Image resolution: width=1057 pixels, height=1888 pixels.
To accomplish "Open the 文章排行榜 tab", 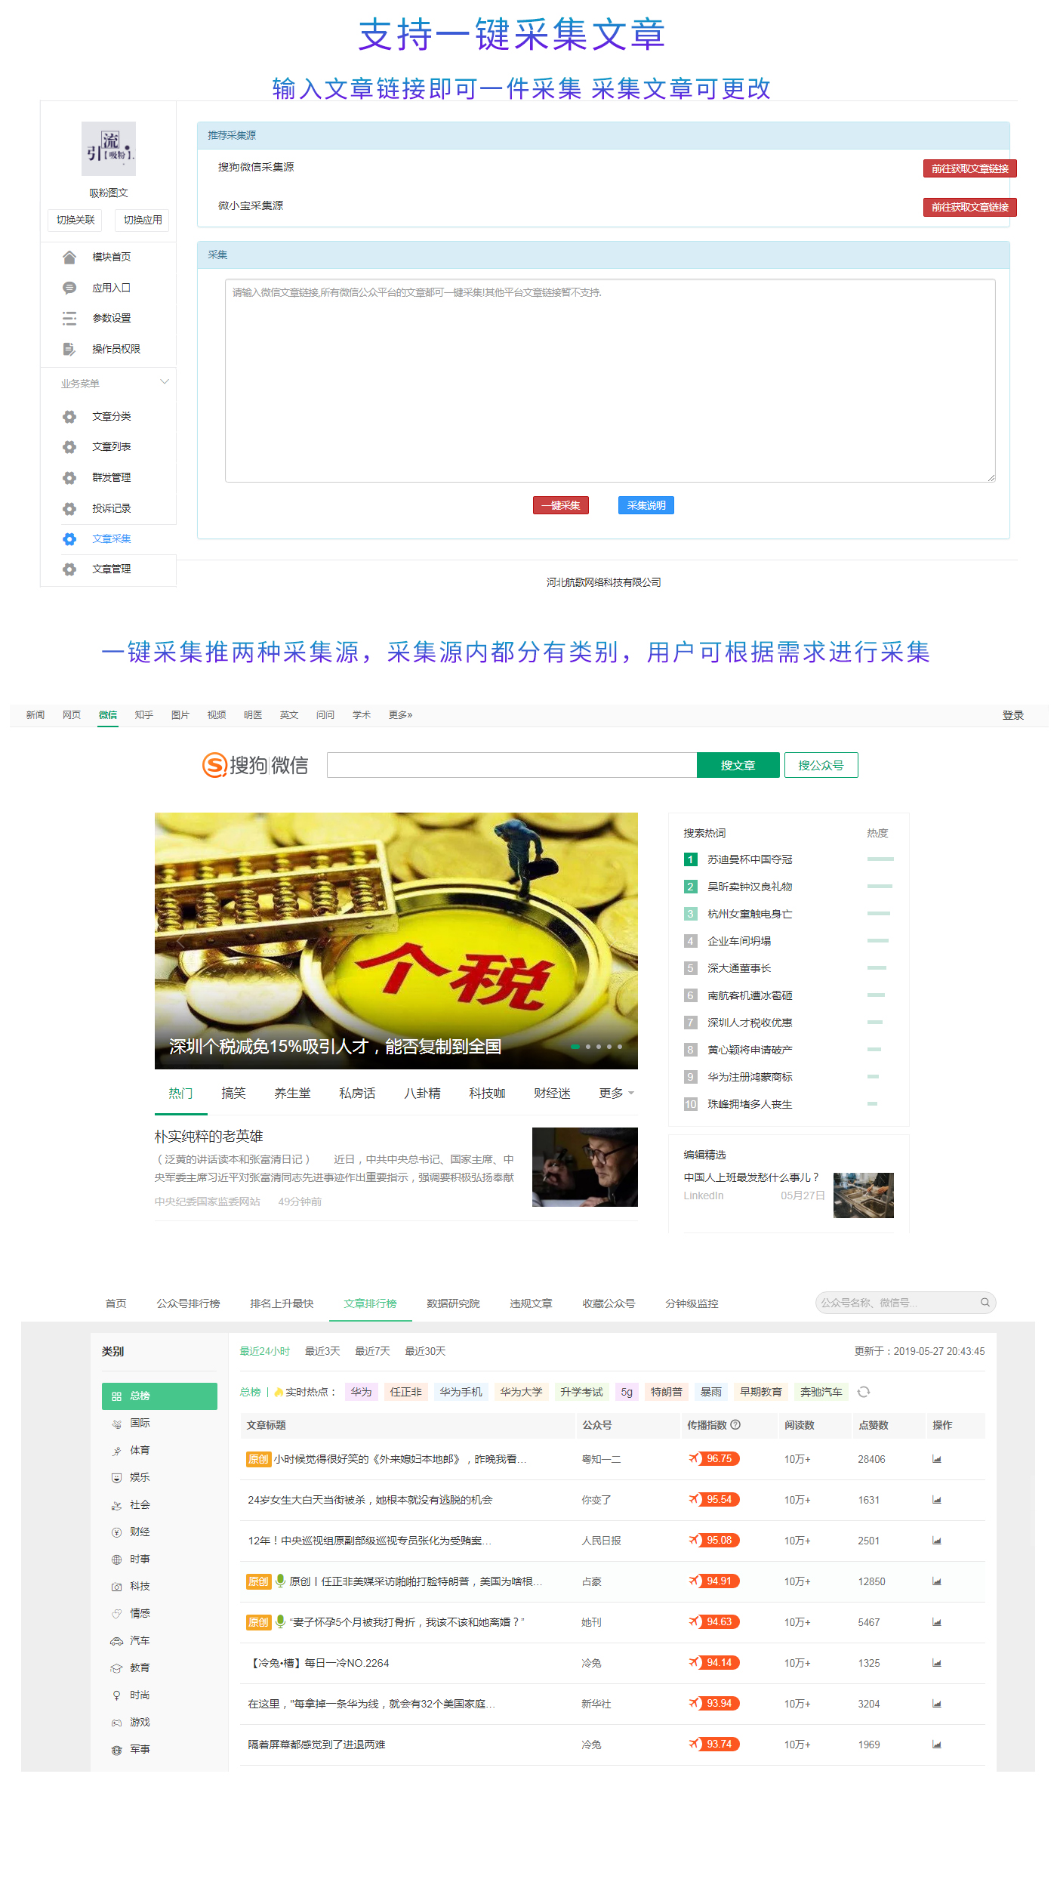I will pos(370,1303).
